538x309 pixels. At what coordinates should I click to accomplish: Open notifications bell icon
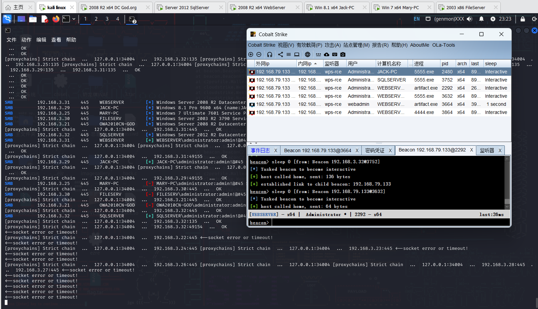pos(481,19)
